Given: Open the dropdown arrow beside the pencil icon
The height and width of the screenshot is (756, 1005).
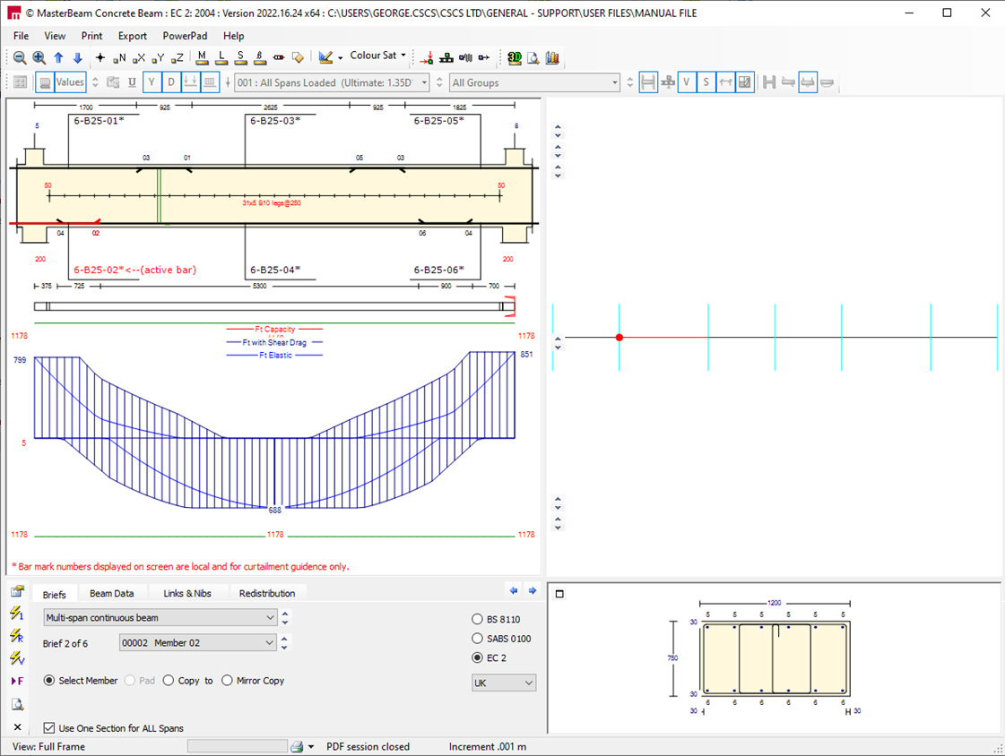Looking at the screenshot, I should click(341, 57).
